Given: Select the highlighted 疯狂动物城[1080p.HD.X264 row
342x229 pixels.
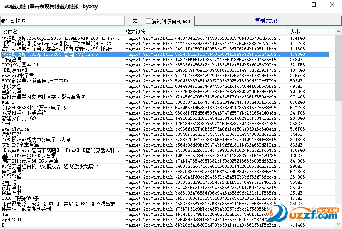Looking at the screenshot, I should pos(165,54).
